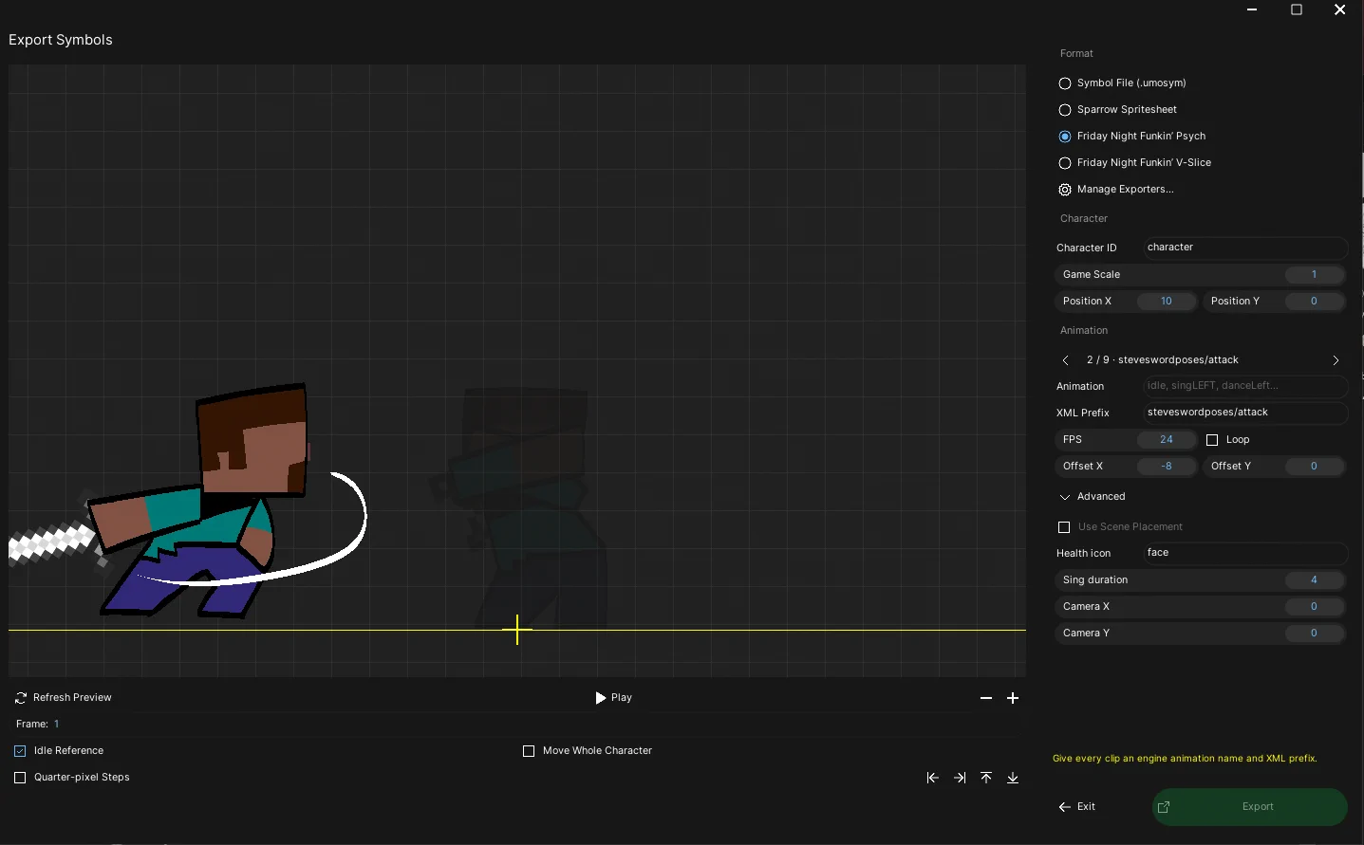Click the Exit back-arrow icon
This screenshot has height=845, width=1364.
1065,807
